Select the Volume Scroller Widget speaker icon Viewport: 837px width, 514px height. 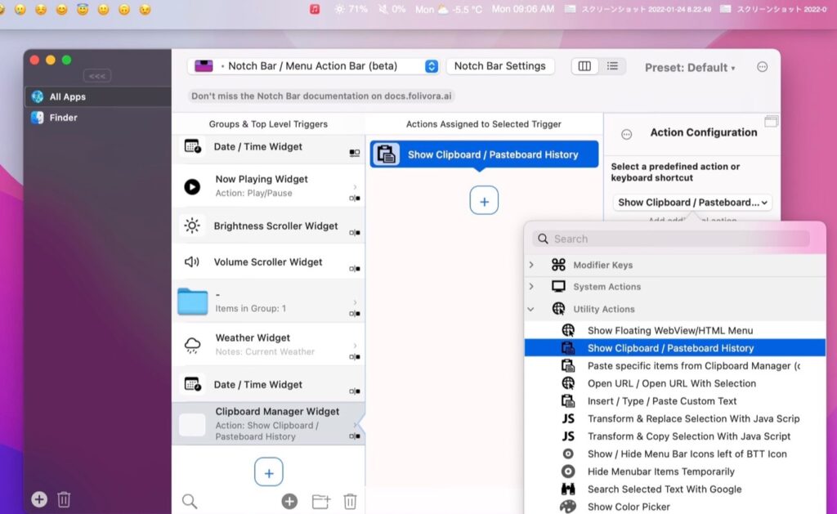pos(192,261)
